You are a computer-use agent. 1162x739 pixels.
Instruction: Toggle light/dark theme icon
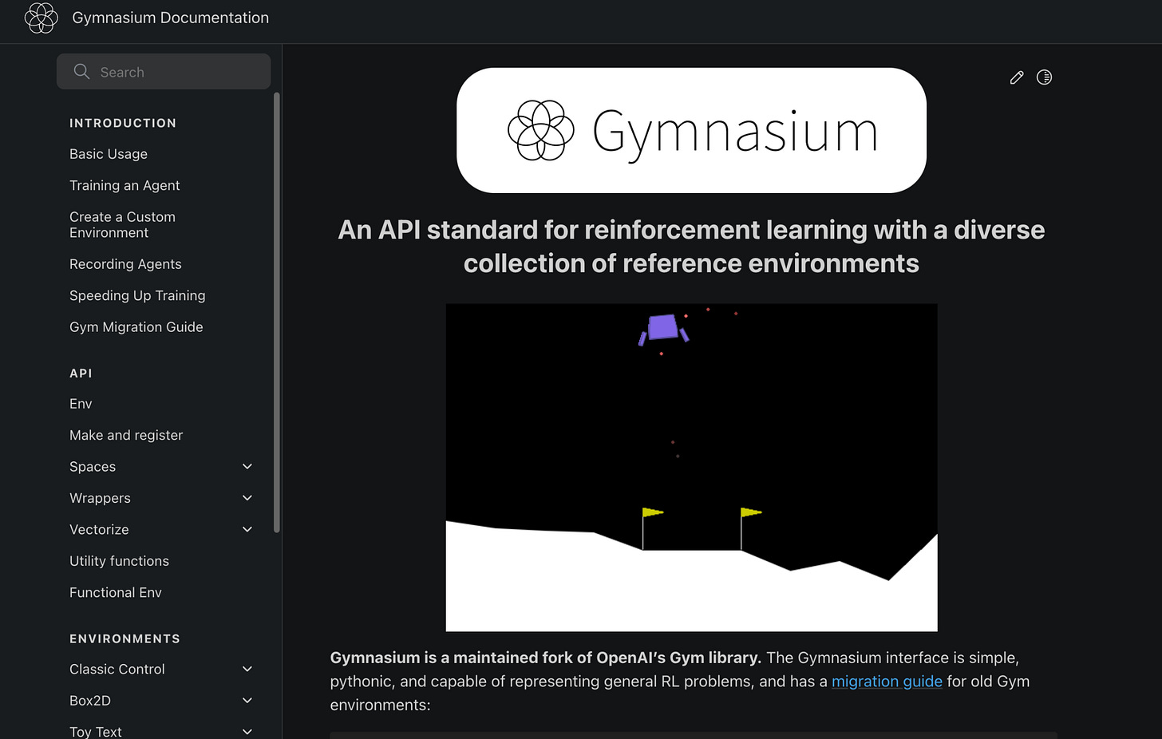tap(1044, 77)
